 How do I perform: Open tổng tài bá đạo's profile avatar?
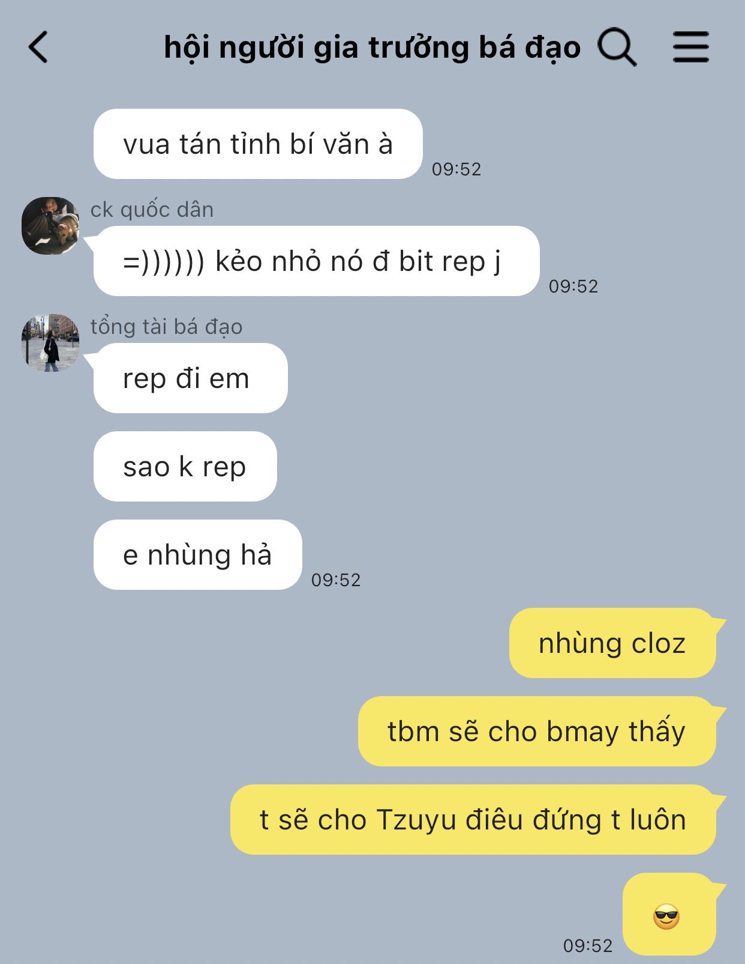click(50, 342)
